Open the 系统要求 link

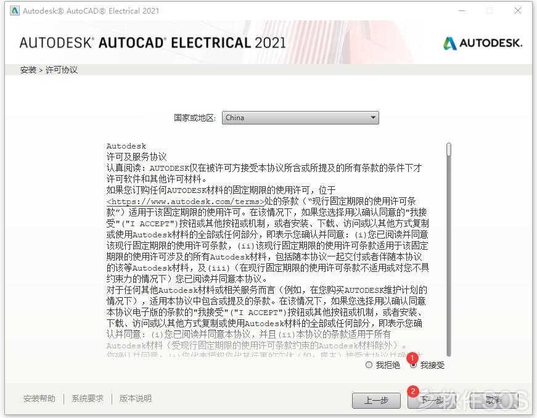point(88,398)
